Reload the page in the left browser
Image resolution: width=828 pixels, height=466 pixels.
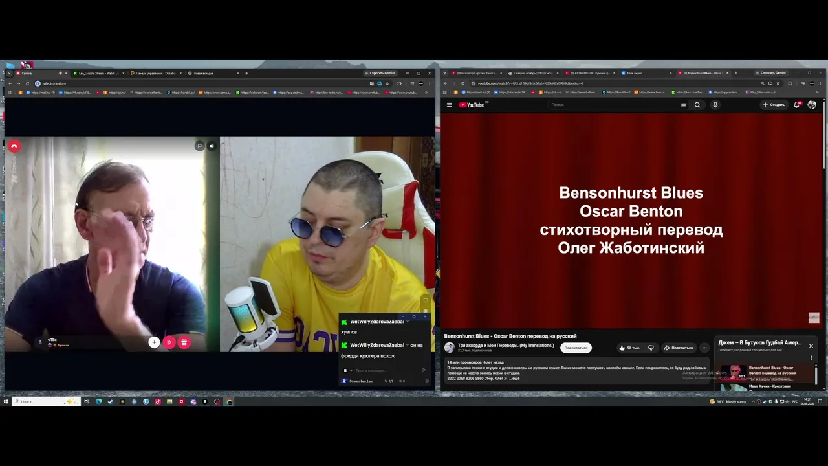27,83
